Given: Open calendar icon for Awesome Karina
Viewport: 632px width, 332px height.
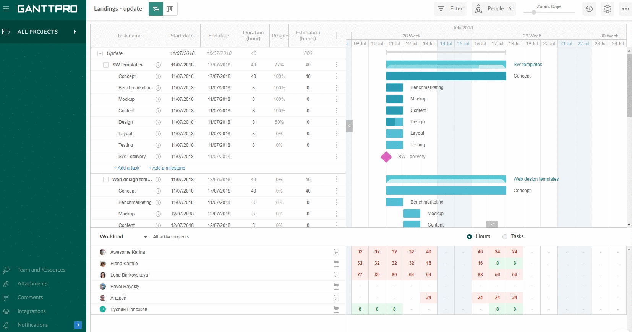Looking at the screenshot, I should (x=336, y=252).
